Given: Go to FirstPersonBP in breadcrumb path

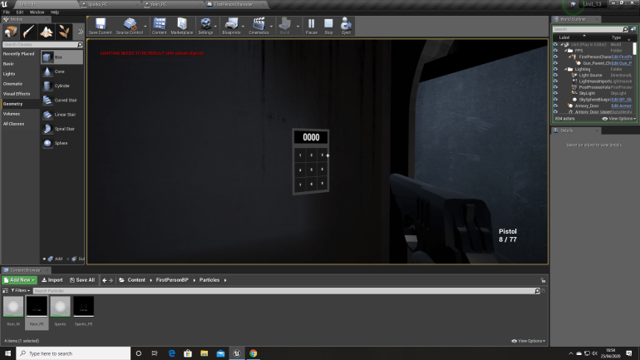Looking at the screenshot, I should 172,280.
